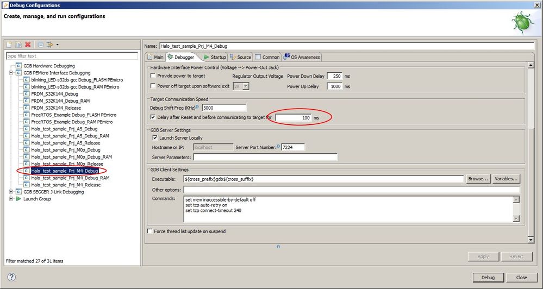Click the help question mark icon
The image size is (543, 289).
pyautogui.click(x=11, y=277)
